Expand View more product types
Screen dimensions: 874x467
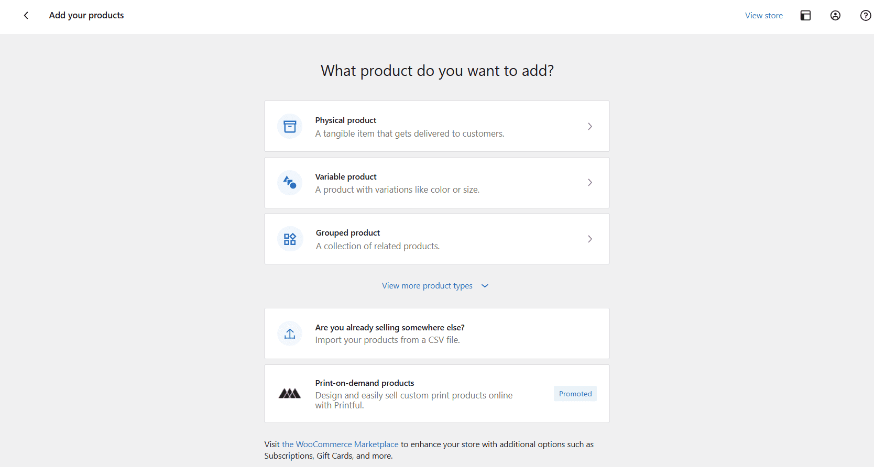click(x=434, y=286)
